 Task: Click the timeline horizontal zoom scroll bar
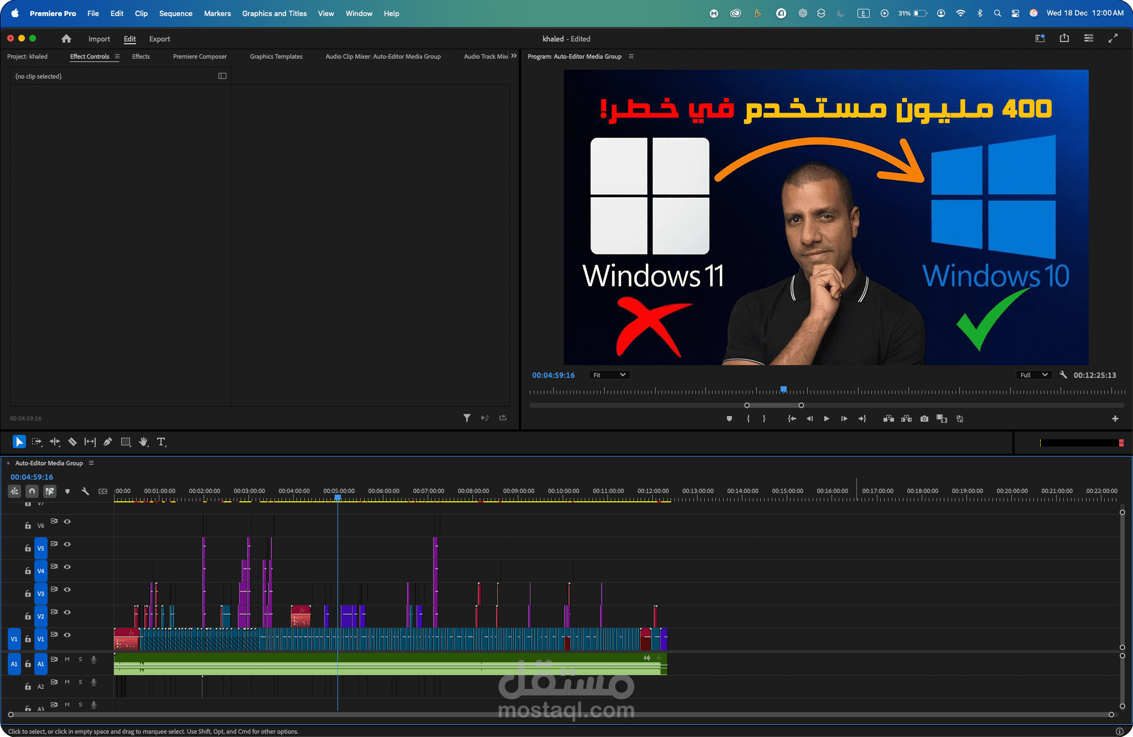click(561, 714)
